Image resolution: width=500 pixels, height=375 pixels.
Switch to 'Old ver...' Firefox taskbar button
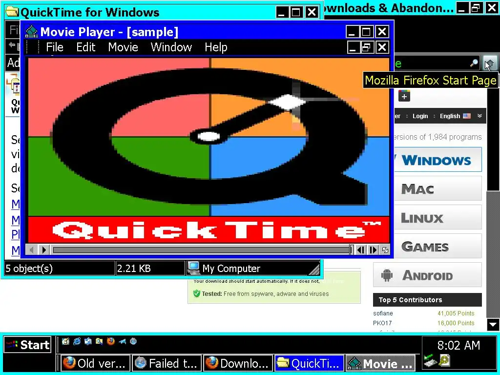(x=95, y=363)
